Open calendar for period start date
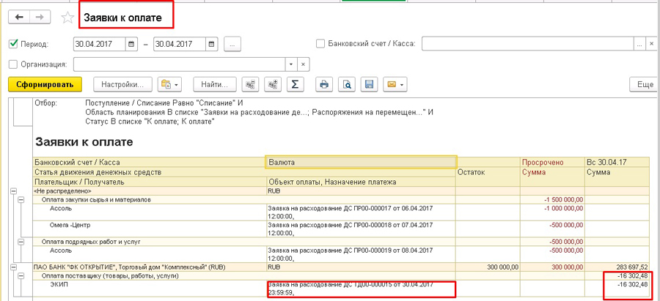Image resolution: width=660 pixels, height=301 pixels. coord(131,45)
